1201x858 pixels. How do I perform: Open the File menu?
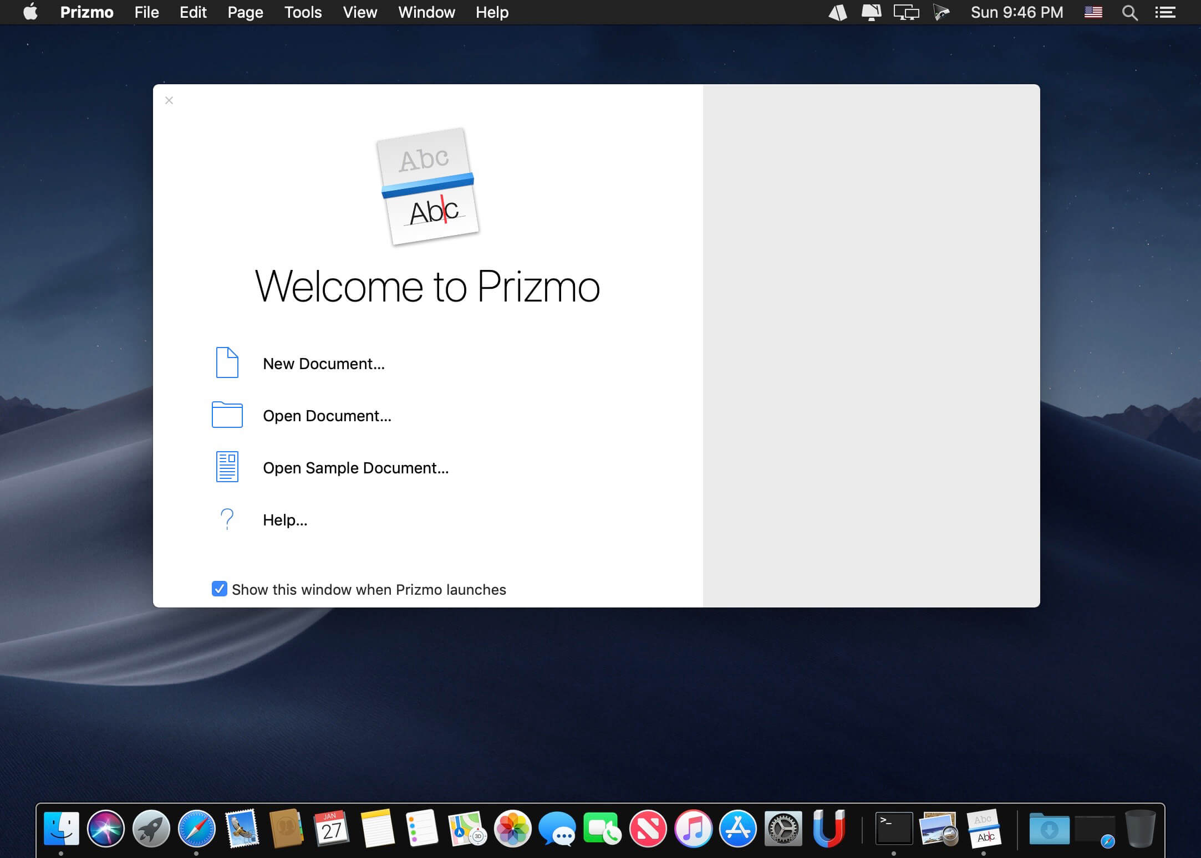146,12
